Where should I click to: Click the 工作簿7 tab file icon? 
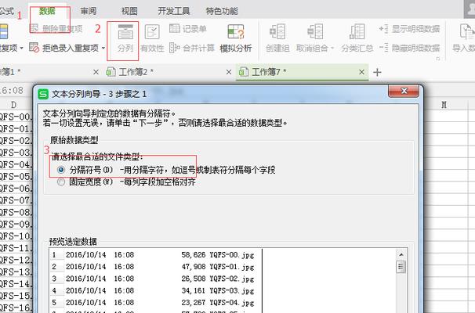[x=244, y=72]
